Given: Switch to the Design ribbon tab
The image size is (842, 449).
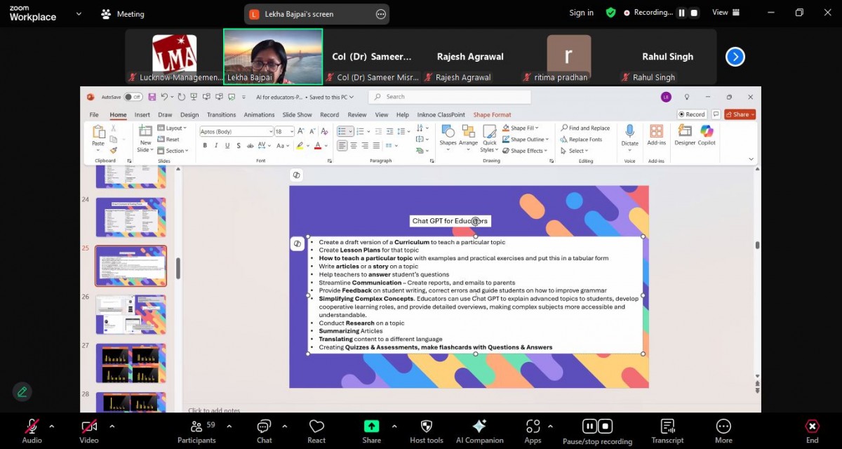Looking at the screenshot, I should (x=189, y=114).
